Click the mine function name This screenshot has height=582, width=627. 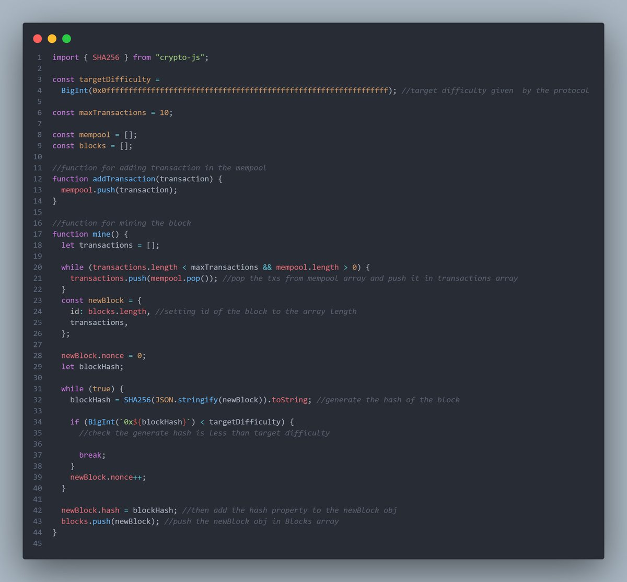tap(101, 234)
